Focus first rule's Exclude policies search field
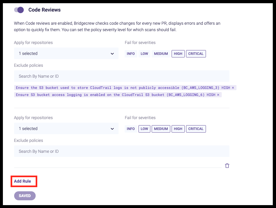The image size is (276, 208). coord(122,76)
